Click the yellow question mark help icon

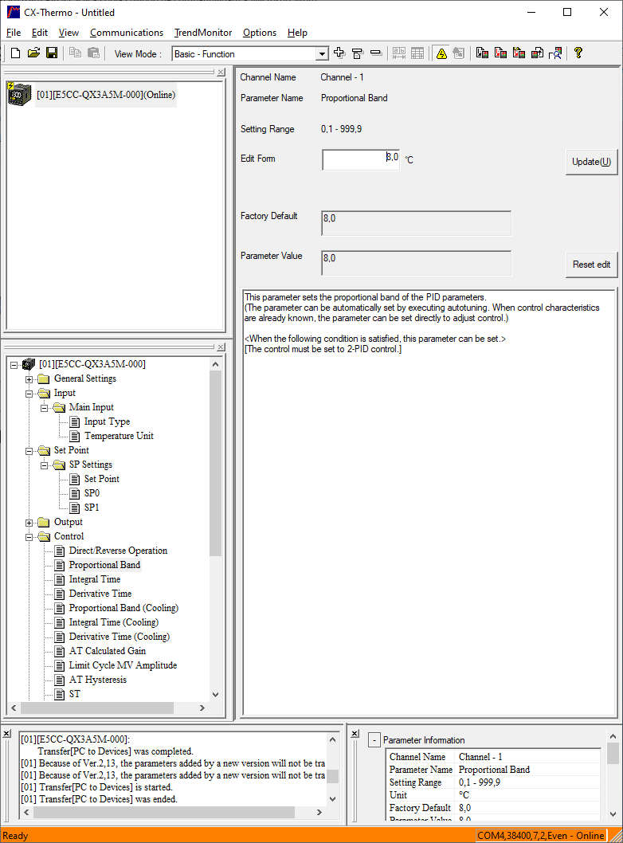pyautogui.click(x=578, y=53)
